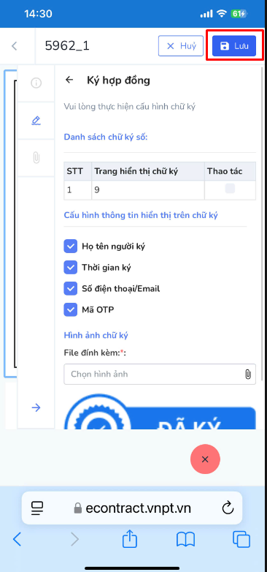Click the Danh sách chữ ký số heading
Screen dimensions: 267x572
106,138
